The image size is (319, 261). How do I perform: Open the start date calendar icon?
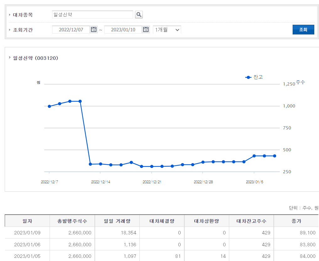coord(94,30)
